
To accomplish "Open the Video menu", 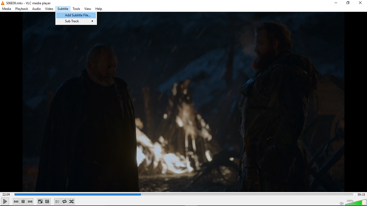I will click(x=49, y=9).
